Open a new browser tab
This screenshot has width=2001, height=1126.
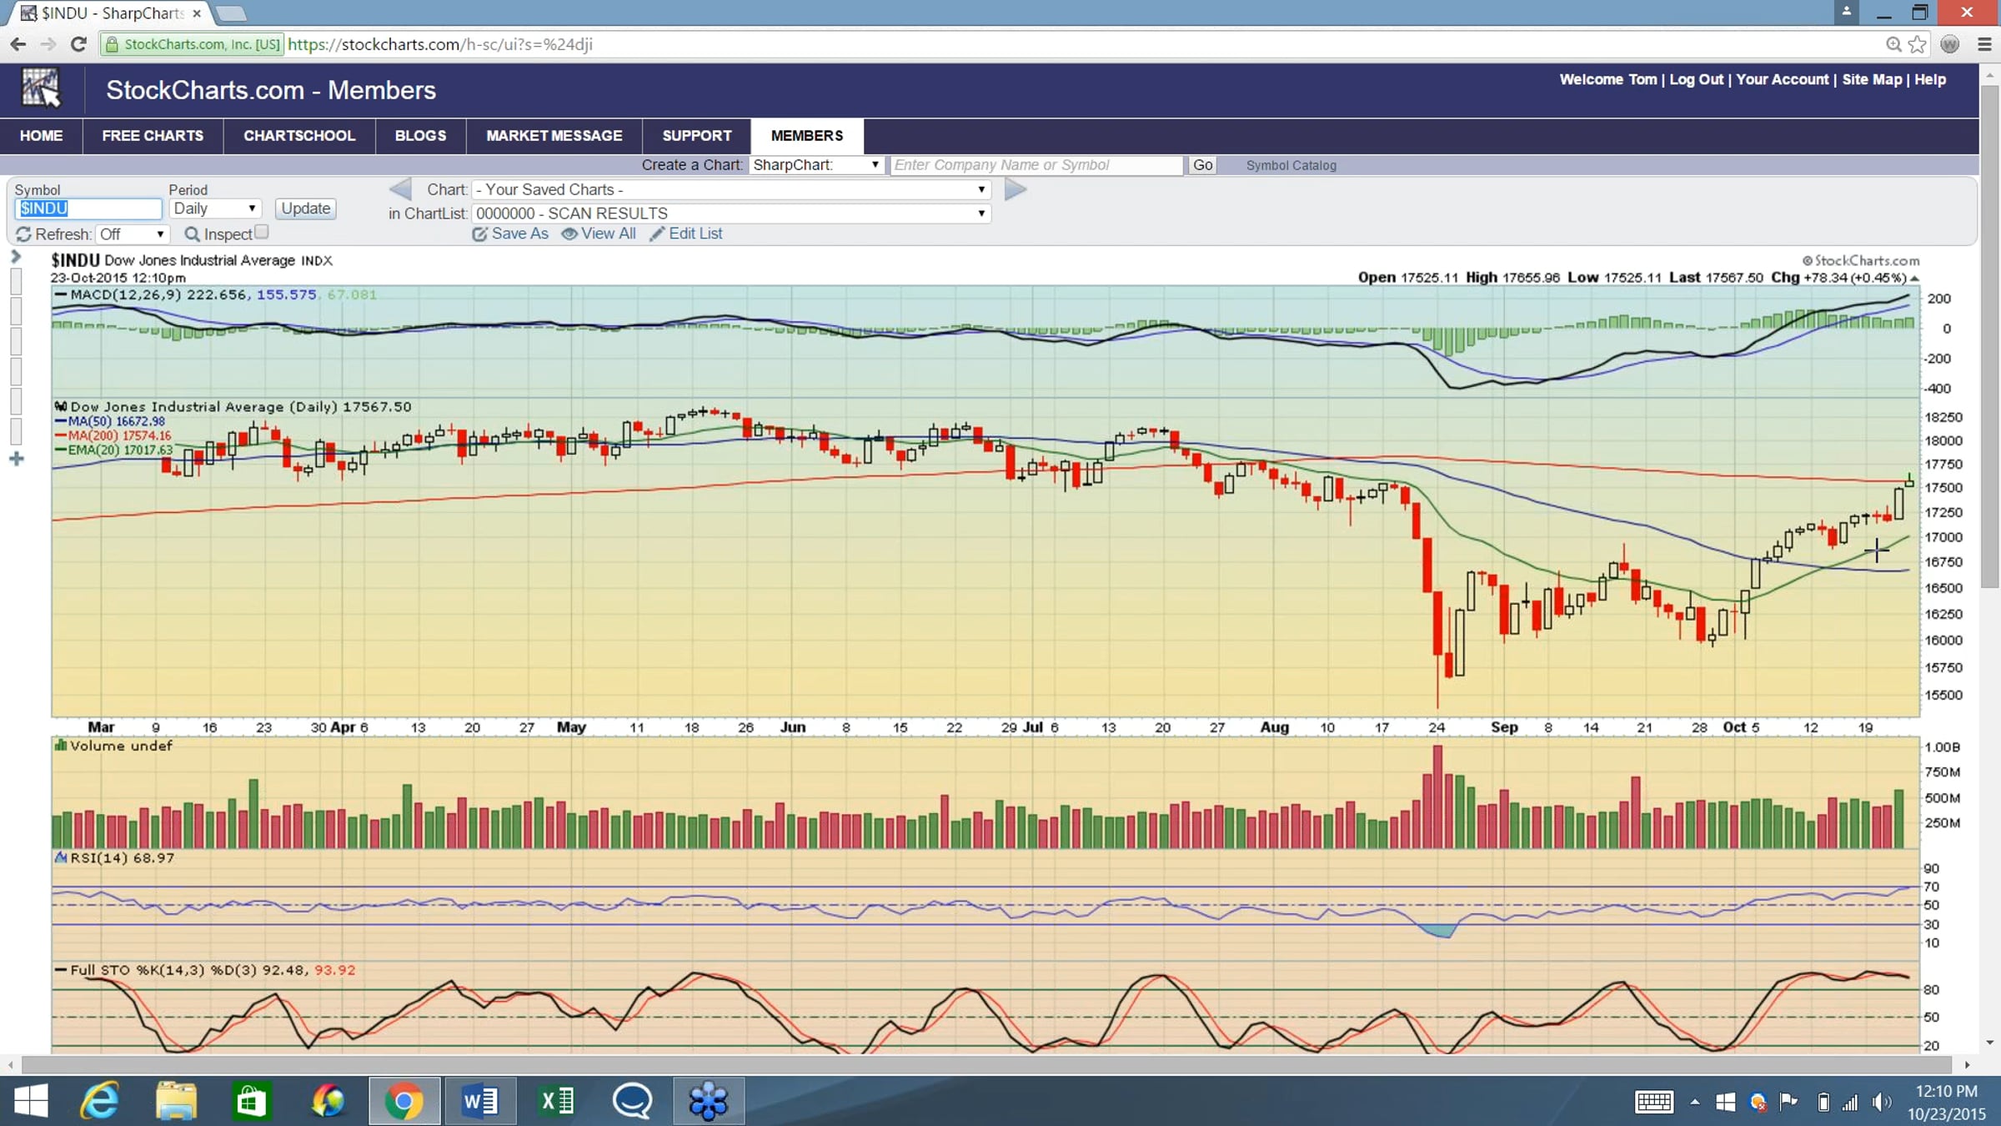click(231, 13)
